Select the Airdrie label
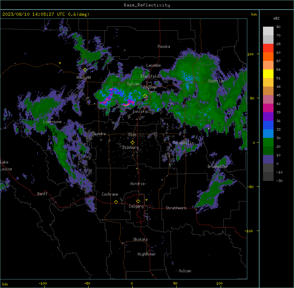The width and height of the screenshot is (294, 288). click(x=138, y=184)
